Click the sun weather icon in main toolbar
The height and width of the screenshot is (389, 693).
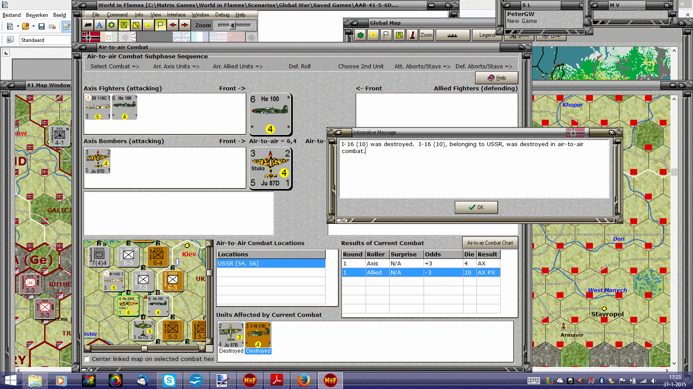(148, 25)
